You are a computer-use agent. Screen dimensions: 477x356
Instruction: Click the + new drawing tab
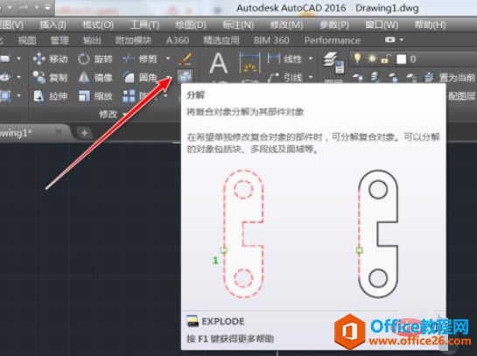click(x=85, y=133)
